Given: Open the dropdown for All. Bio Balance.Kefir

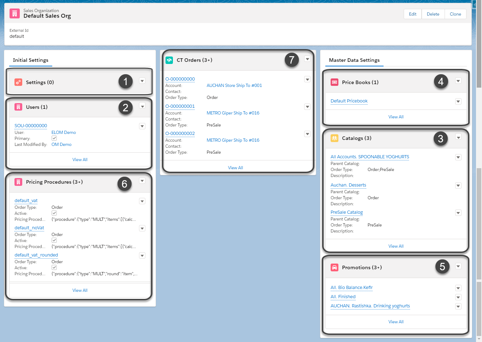Looking at the screenshot, I should 458,288.
